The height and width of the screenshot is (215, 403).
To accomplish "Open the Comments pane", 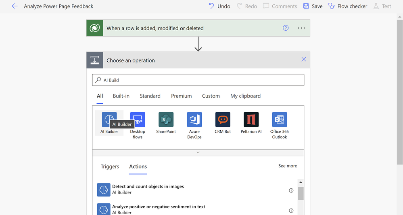I will point(280,6).
